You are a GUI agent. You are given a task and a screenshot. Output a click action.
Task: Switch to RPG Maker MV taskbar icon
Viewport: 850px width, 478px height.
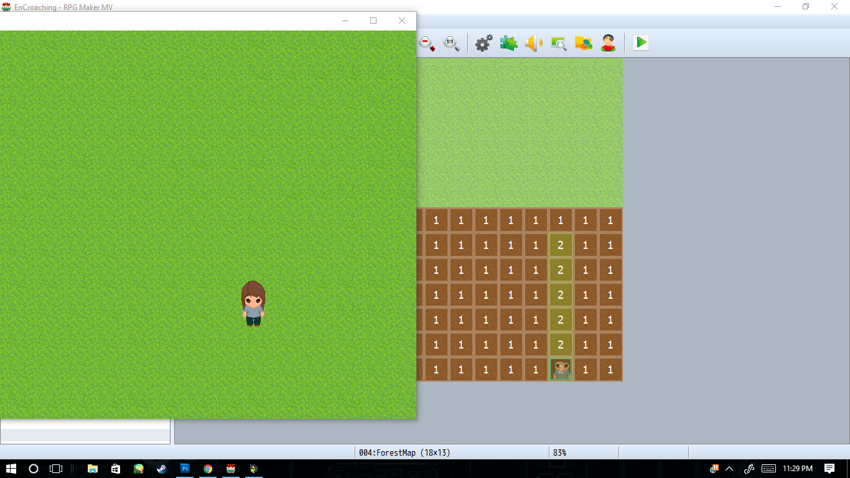[x=231, y=469]
